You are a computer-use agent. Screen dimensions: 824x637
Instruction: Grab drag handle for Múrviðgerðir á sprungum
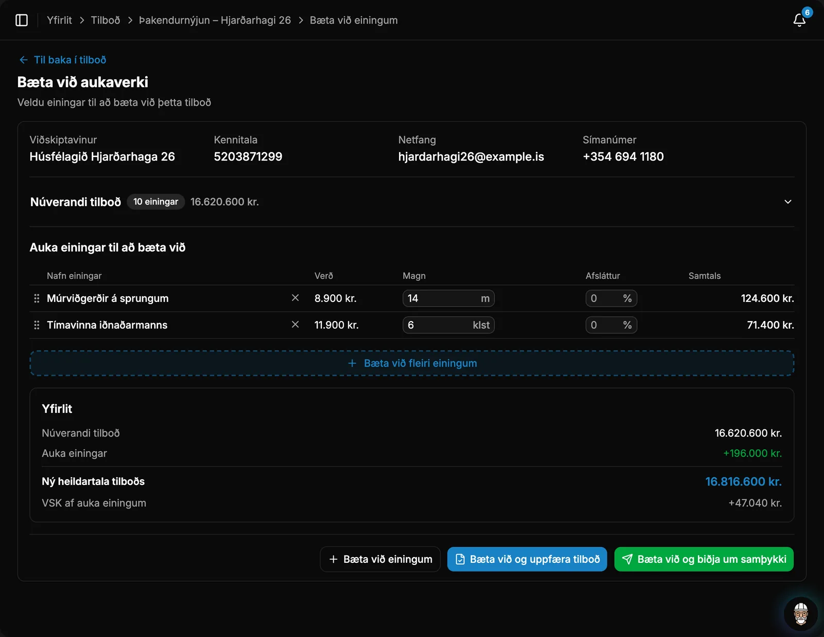(x=37, y=298)
